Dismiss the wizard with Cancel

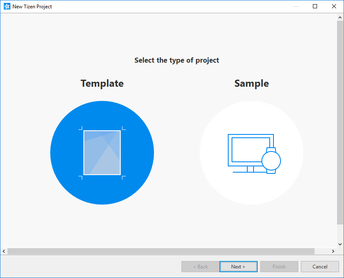(x=320, y=266)
